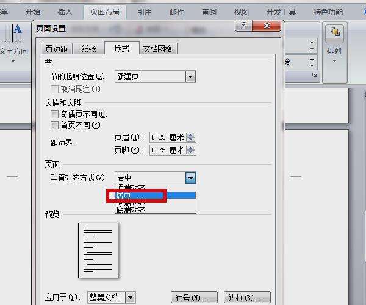Open the 审阅 ribbon tab
366x305 pixels.
pos(209,12)
